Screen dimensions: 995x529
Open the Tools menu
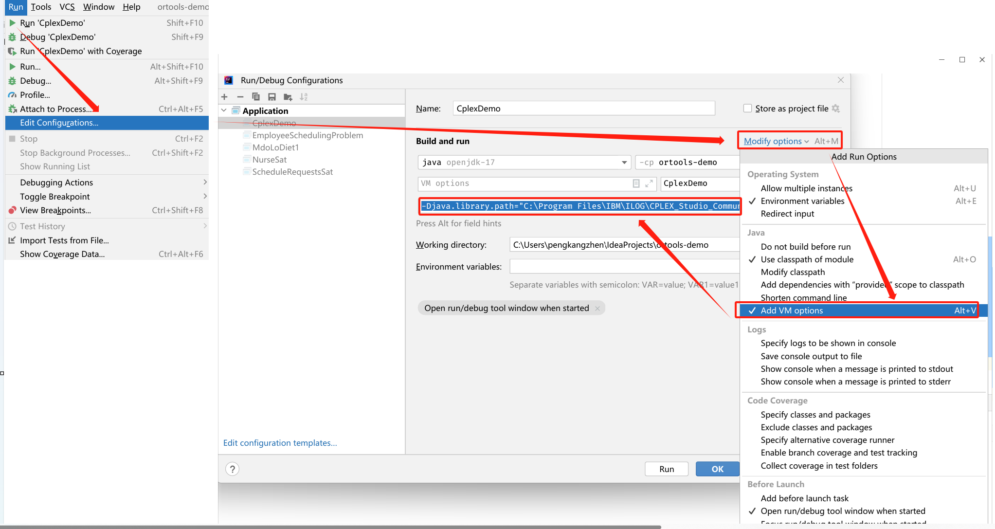coord(41,7)
